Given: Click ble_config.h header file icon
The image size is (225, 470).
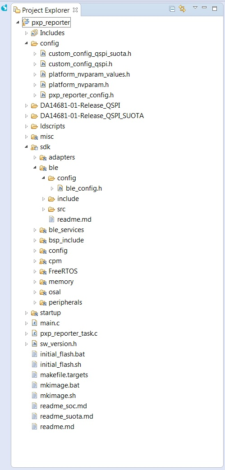Looking at the screenshot, I should tap(60, 188).
